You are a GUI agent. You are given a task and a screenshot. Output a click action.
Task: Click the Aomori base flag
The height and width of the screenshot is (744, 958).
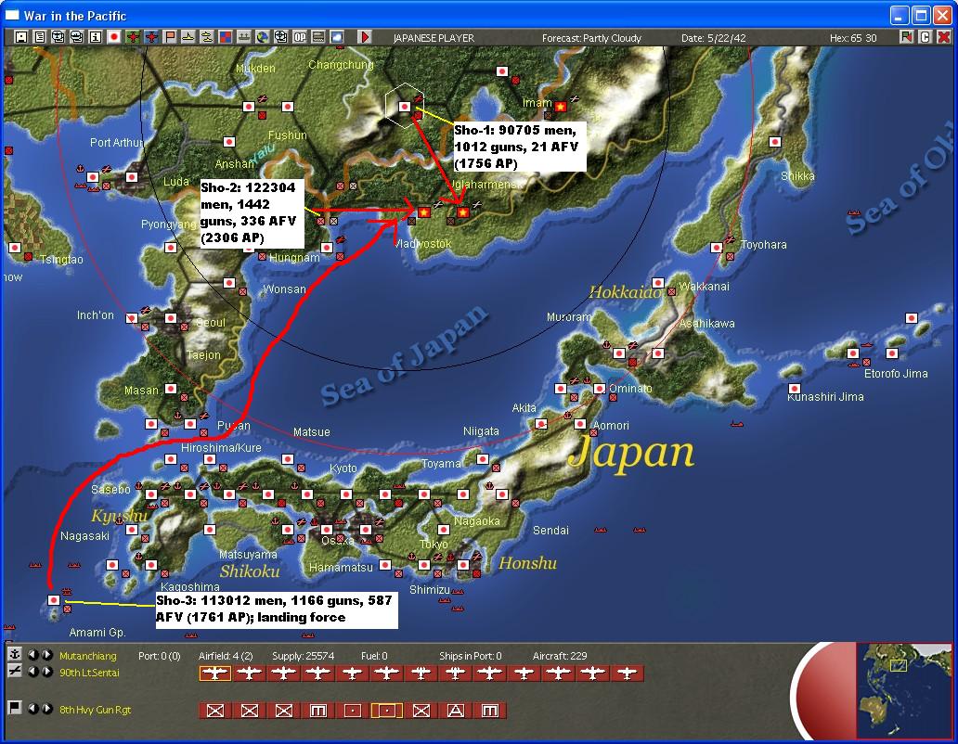[x=580, y=424]
